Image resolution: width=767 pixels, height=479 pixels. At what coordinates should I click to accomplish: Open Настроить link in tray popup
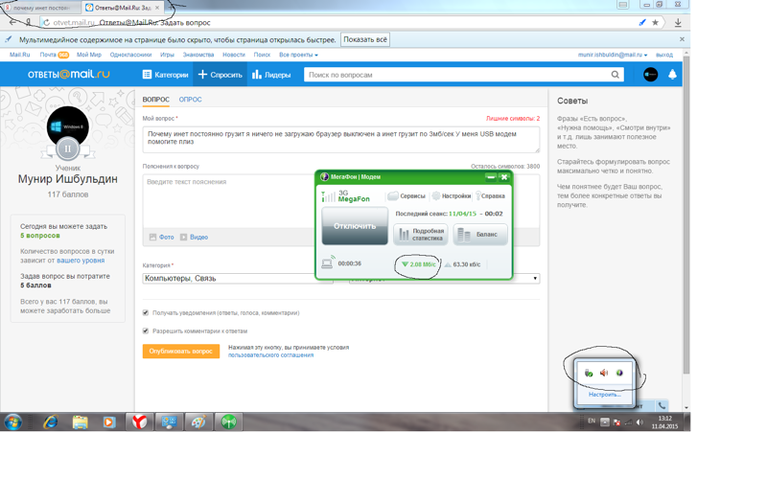[x=605, y=394]
